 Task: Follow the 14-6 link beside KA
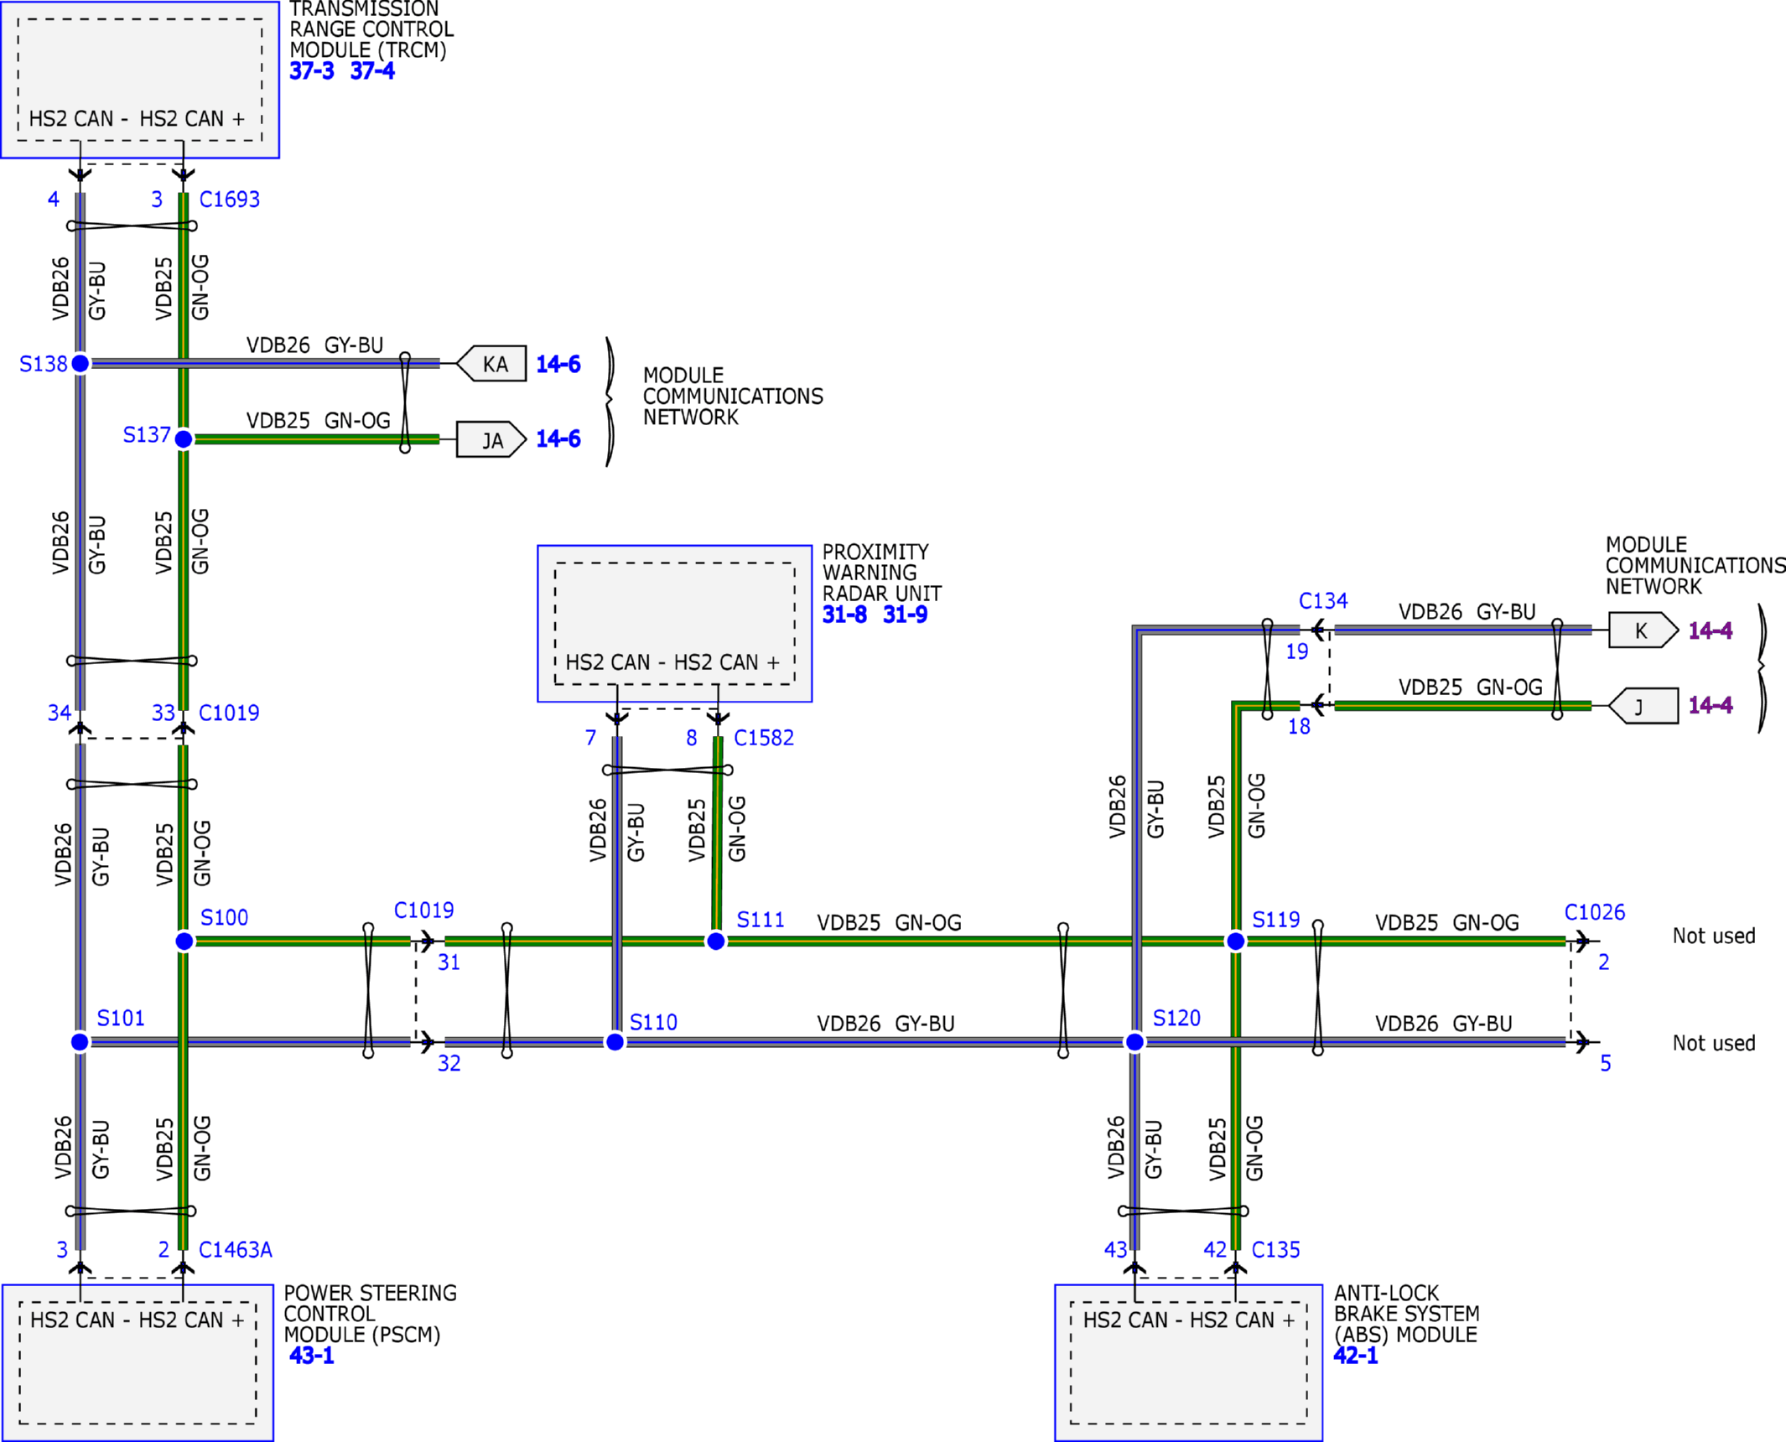558,365
